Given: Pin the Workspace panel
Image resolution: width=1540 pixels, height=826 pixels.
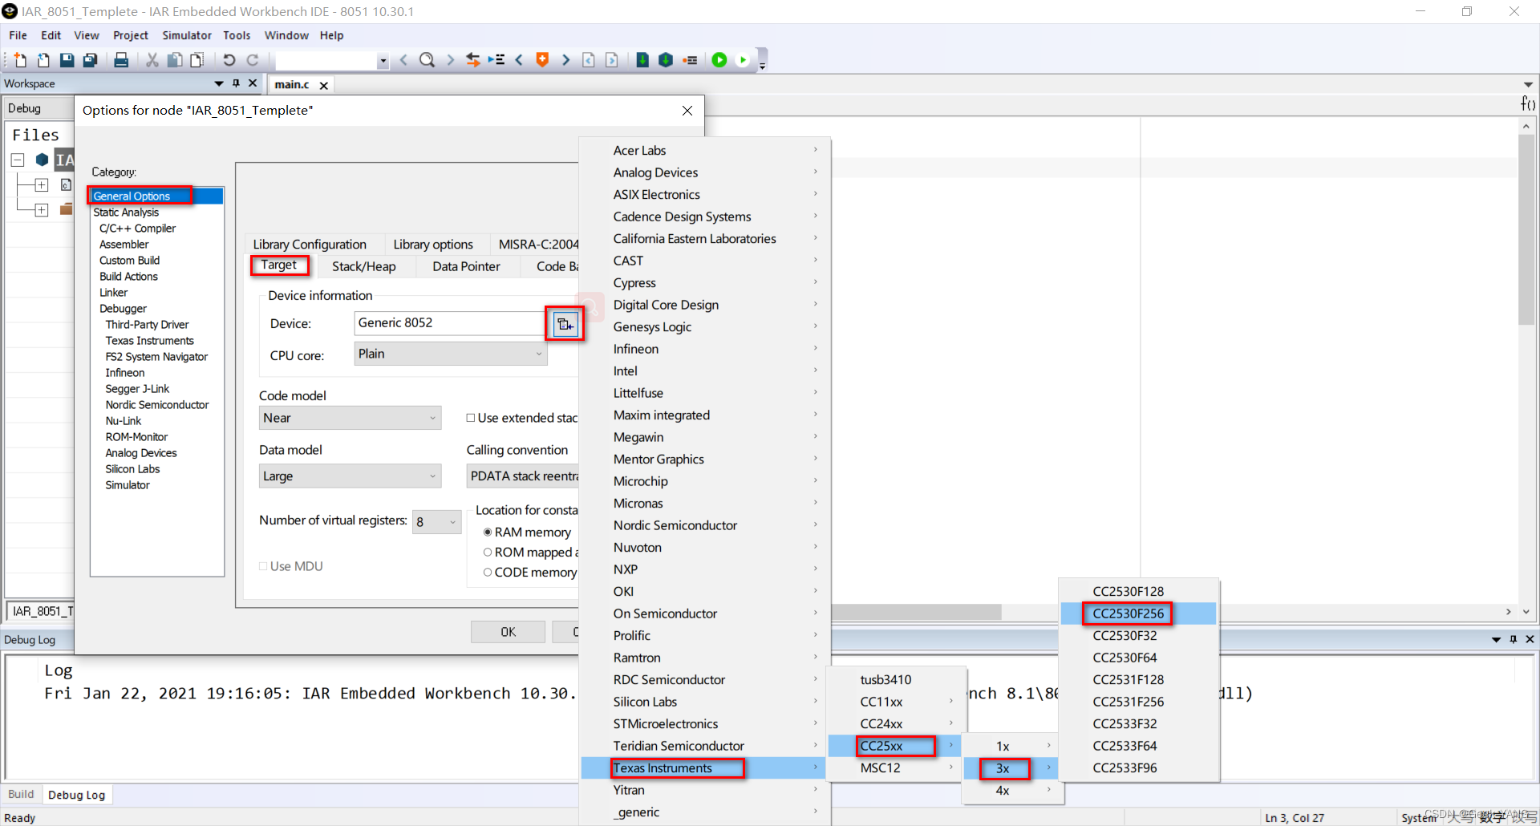Looking at the screenshot, I should tap(236, 83).
